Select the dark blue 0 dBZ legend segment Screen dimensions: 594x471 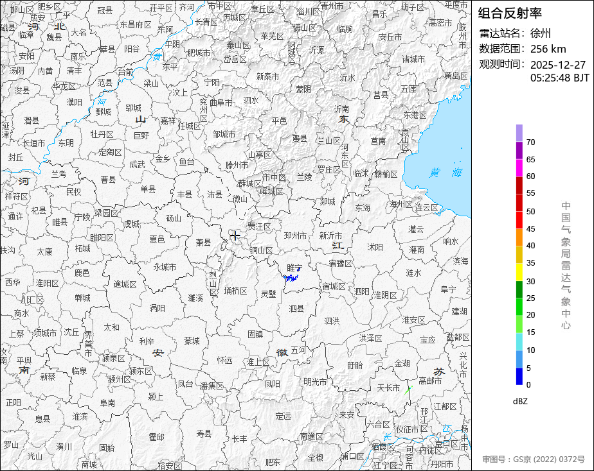(519, 376)
